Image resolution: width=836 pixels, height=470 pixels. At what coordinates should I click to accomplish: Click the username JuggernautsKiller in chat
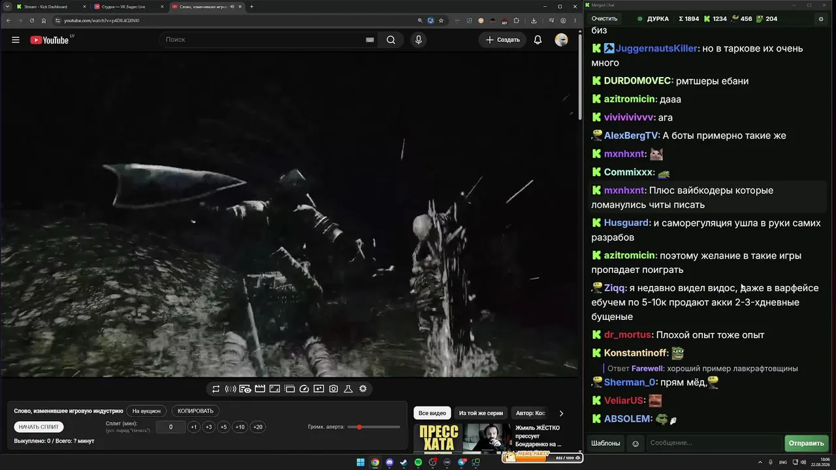(x=657, y=48)
